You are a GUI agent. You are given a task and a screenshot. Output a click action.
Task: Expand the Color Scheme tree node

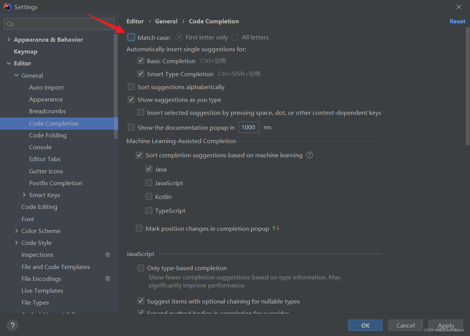pos(16,231)
